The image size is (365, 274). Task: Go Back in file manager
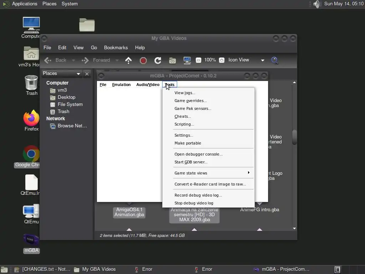(x=55, y=60)
